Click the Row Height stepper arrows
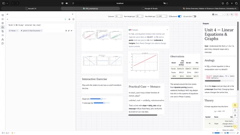240x135 pixels. [x=142, y=16]
